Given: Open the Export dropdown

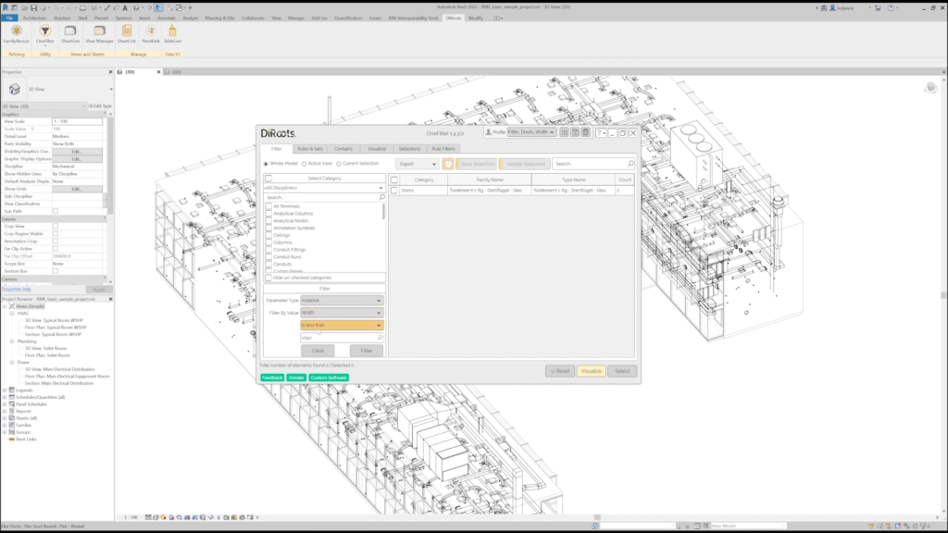Looking at the screenshot, I should point(417,164).
